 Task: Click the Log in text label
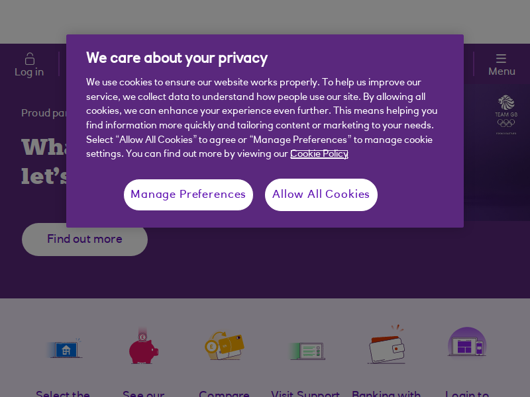point(29,72)
